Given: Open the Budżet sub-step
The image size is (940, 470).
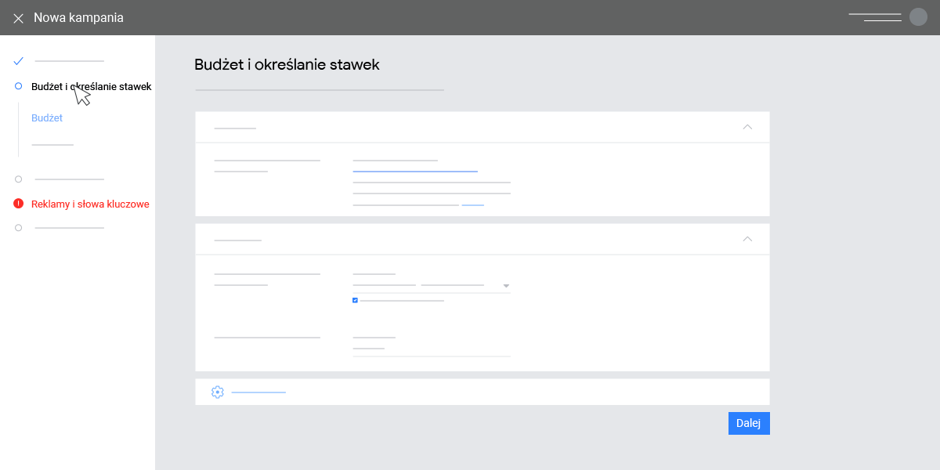Looking at the screenshot, I should 47,118.
